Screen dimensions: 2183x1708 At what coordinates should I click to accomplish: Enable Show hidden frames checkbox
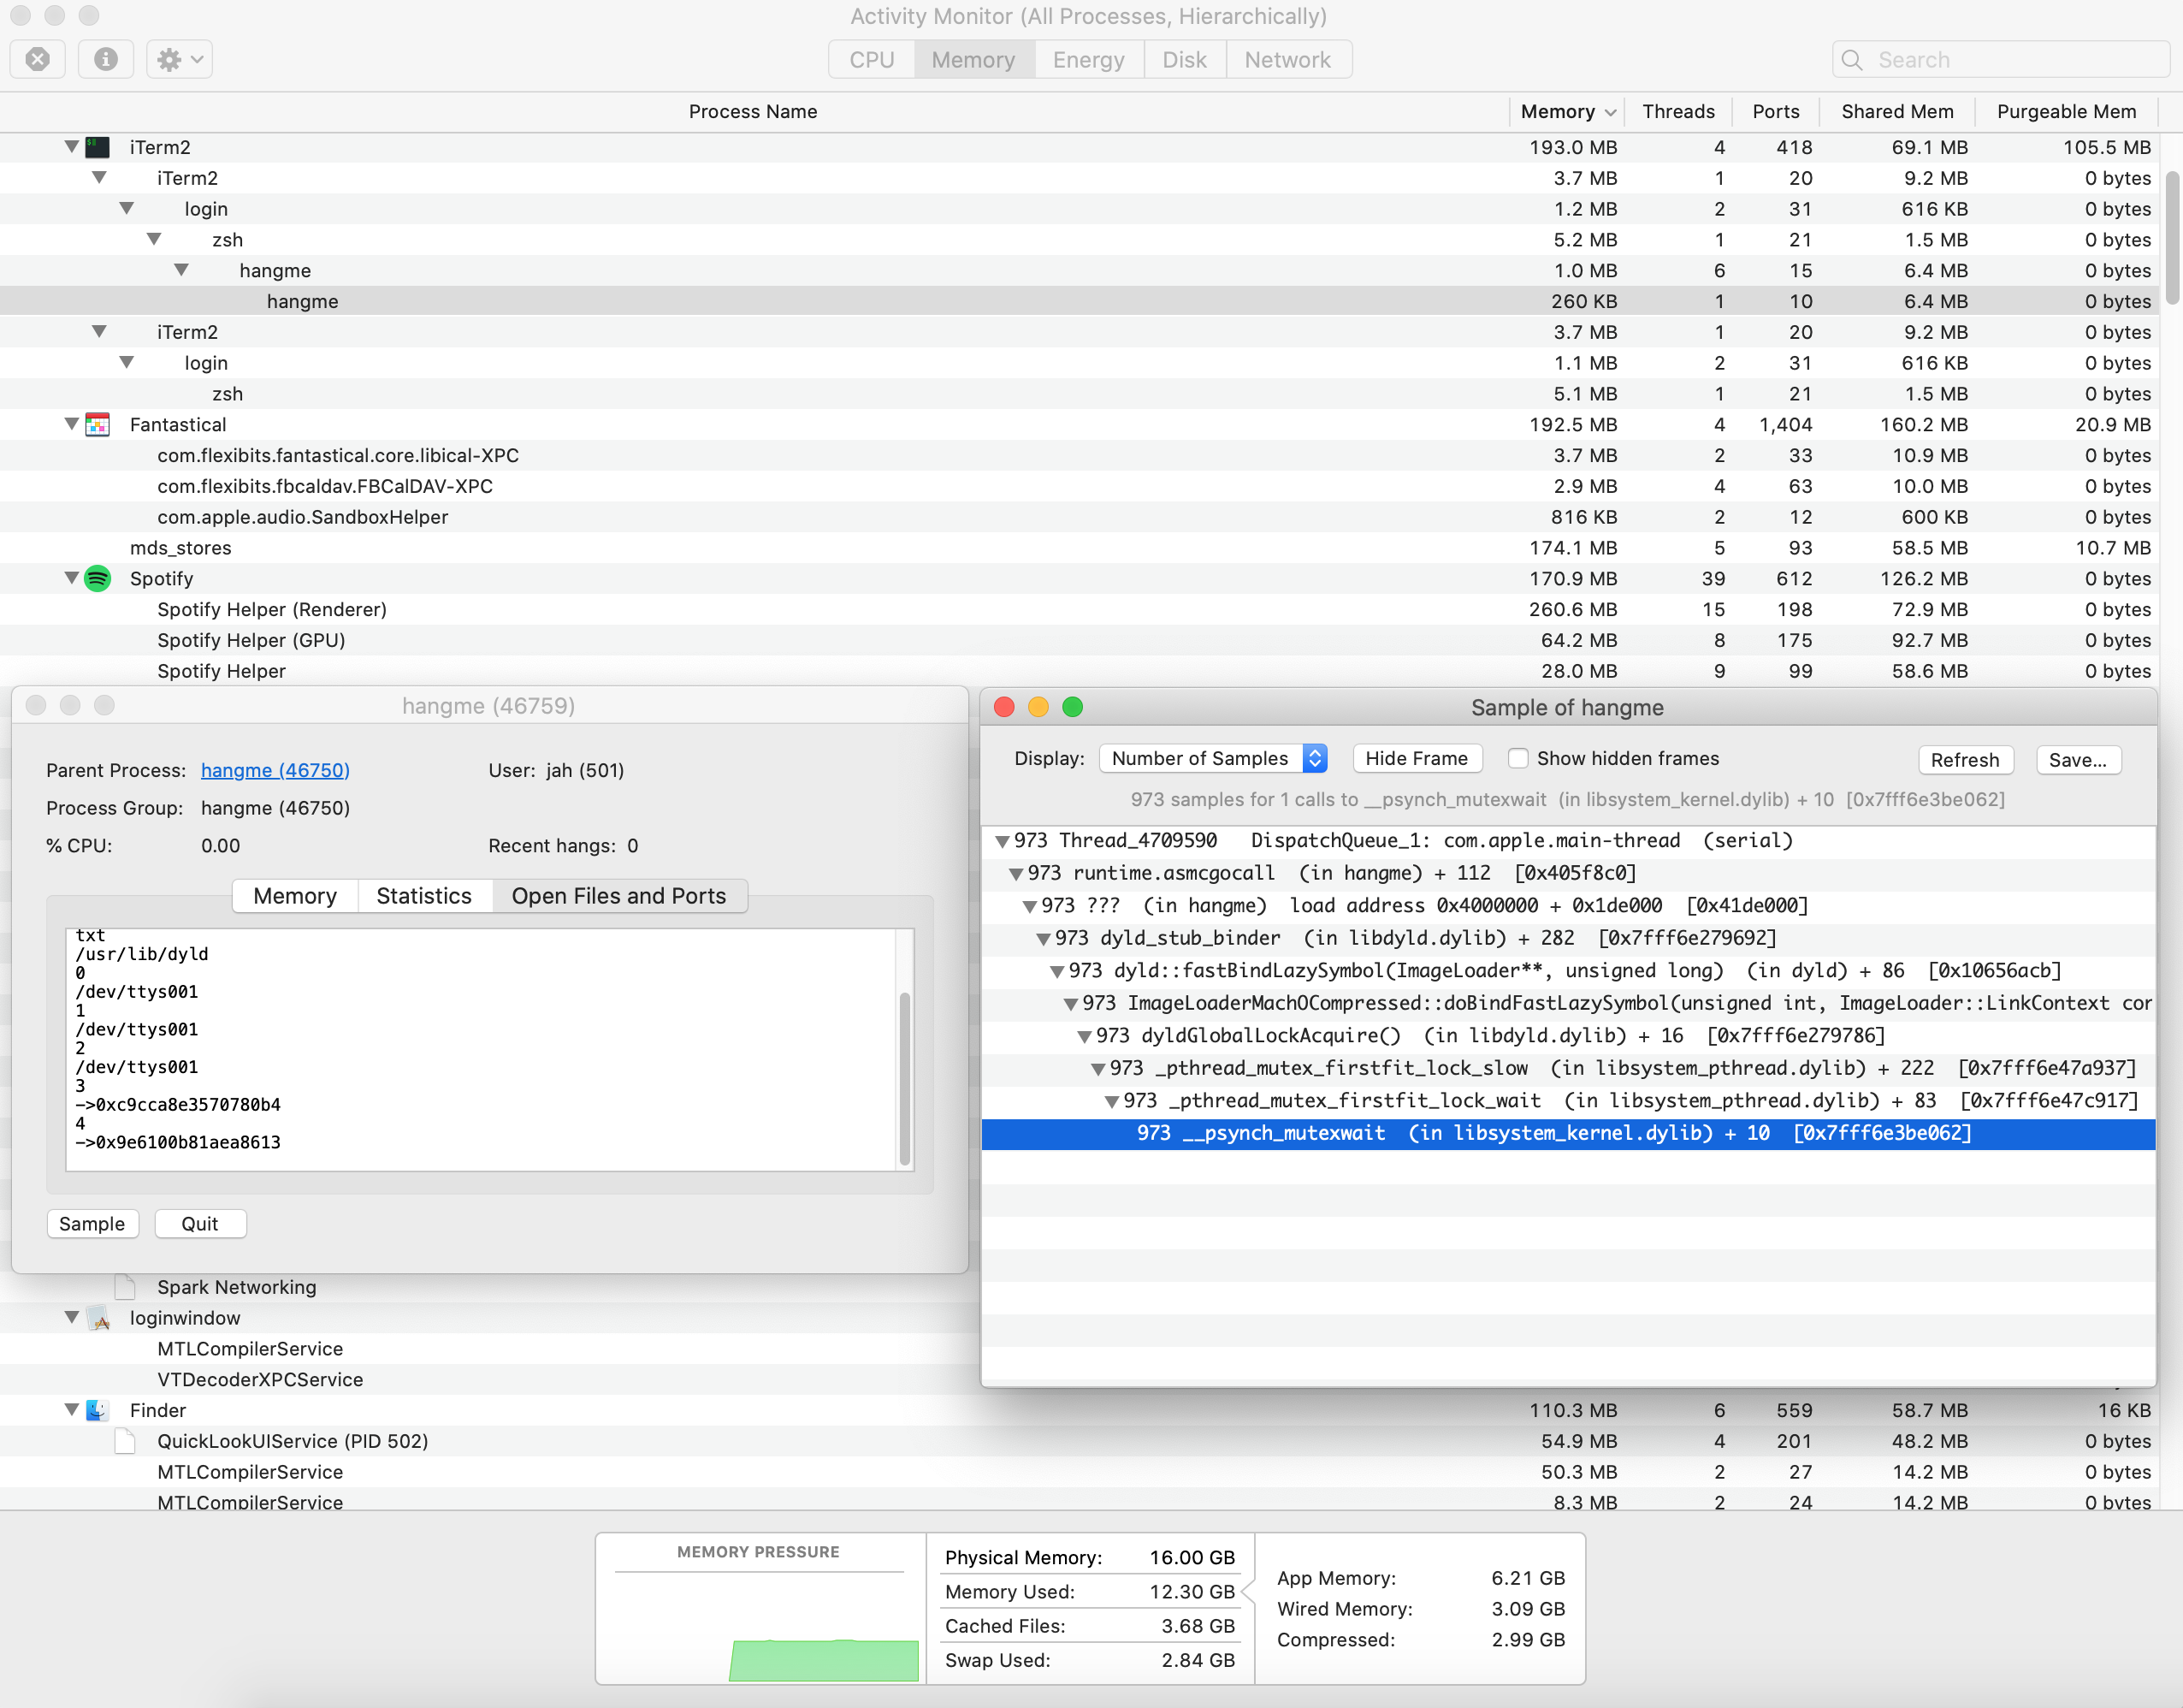coord(1517,758)
